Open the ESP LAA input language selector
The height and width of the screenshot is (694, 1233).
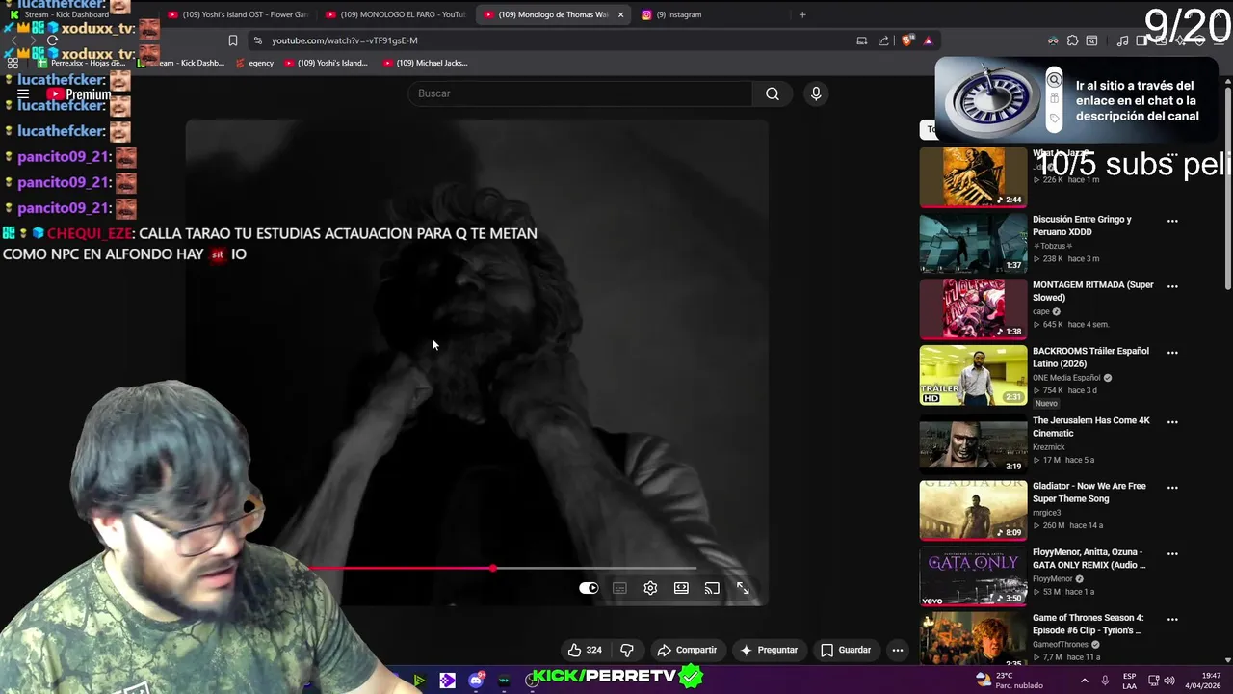[1129, 681]
